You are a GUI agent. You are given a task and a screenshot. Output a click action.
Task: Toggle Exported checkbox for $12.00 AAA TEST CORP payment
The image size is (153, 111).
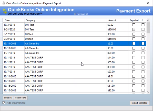tap(134, 90)
